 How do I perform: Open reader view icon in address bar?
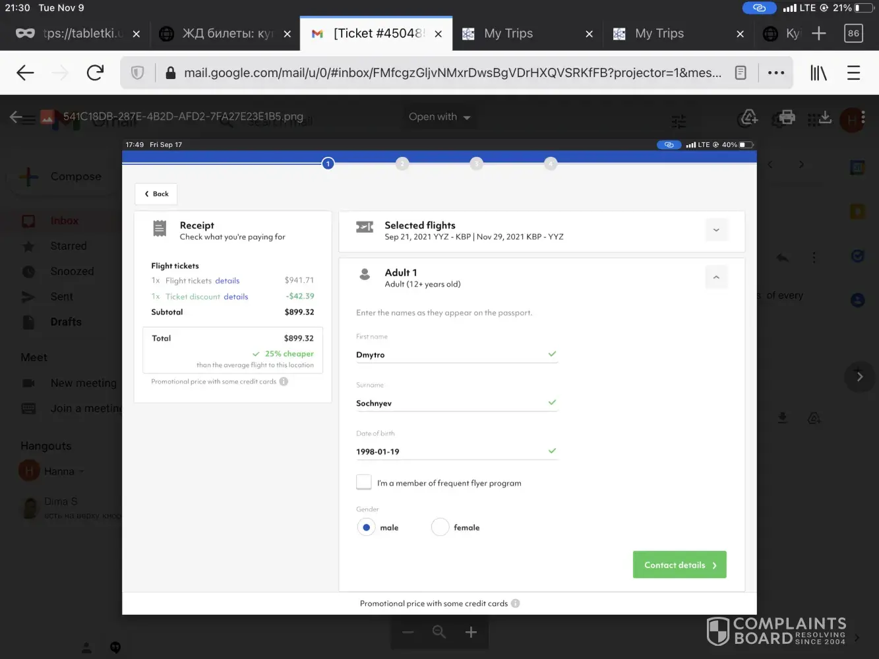tap(741, 72)
